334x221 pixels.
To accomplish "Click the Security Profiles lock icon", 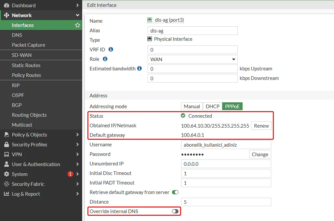I will [x=7, y=144].
